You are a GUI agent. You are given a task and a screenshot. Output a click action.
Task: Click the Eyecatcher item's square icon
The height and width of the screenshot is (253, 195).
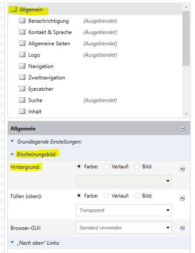[x=22, y=89]
